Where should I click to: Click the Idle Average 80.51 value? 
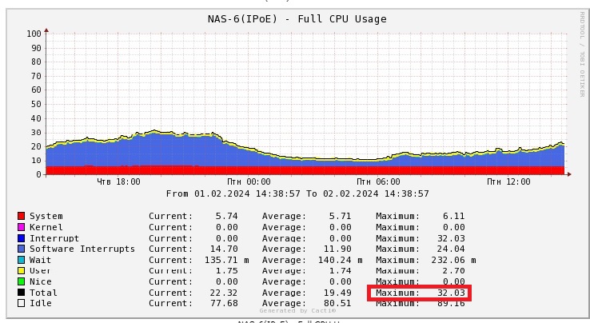(x=337, y=303)
